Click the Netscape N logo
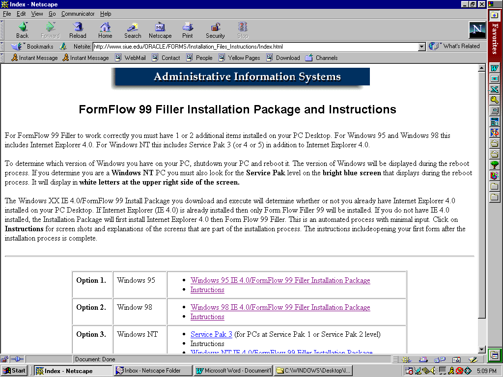 pos(477,30)
